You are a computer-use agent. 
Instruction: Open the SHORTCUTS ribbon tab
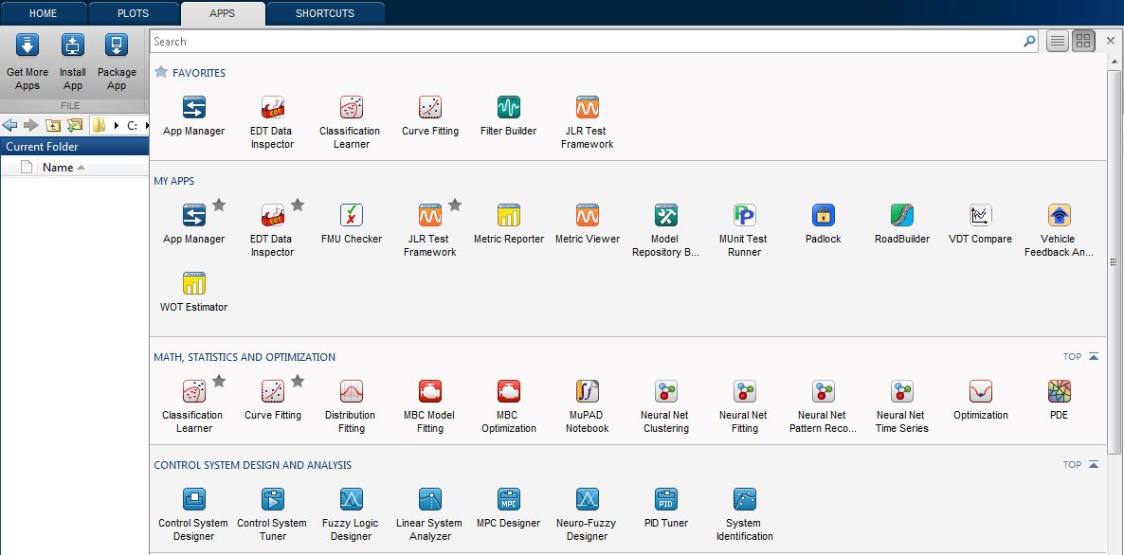tap(326, 13)
